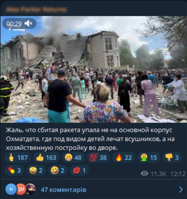187x199 pixels.
Task: Toggle the star-struck face reaction with 2
Action: coord(36,170)
